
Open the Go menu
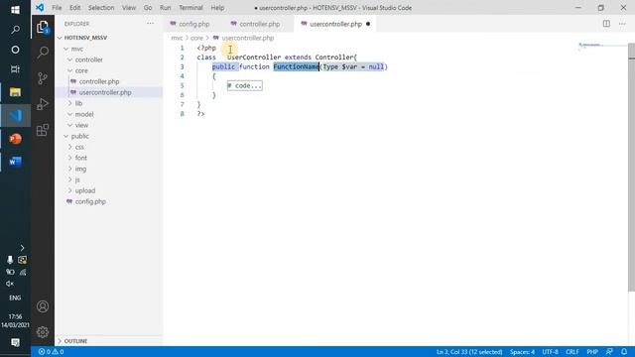148,8
